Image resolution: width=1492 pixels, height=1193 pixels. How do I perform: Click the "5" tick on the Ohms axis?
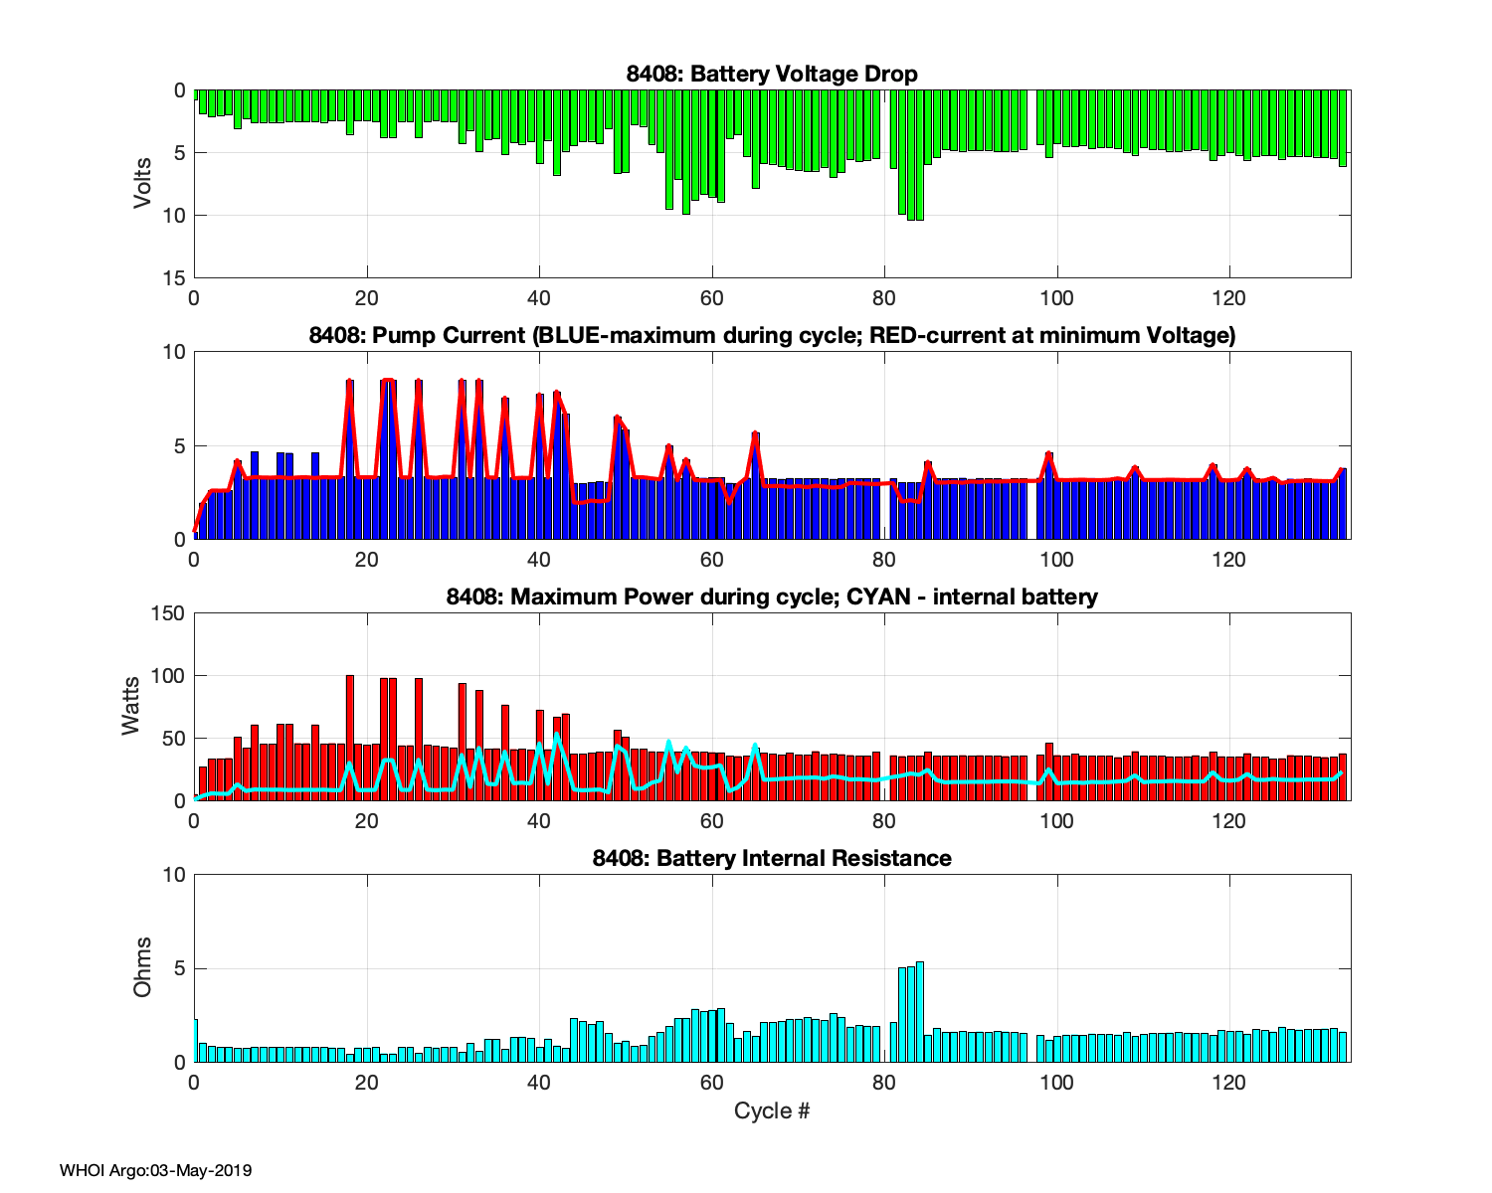(x=180, y=968)
